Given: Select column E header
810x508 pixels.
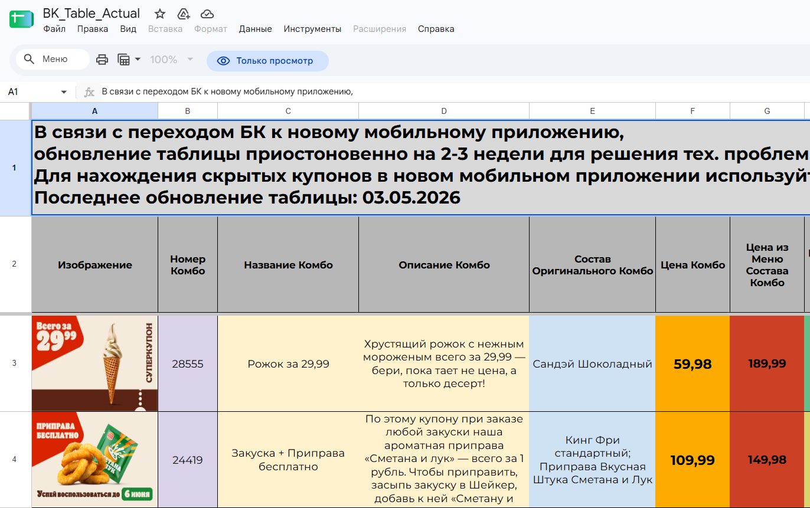Looking at the screenshot, I should point(592,111).
